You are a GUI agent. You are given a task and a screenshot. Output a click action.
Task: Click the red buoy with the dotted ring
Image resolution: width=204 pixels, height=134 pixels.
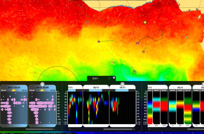pyautogui.click(x=138, y=43)
